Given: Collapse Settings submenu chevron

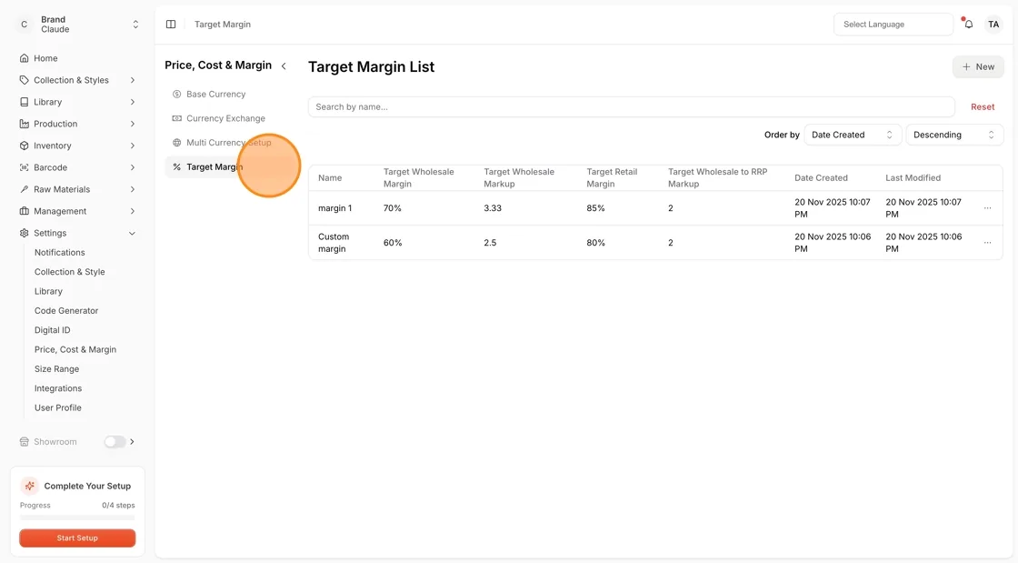Looking at the screenshot, I should coord(133,233).
